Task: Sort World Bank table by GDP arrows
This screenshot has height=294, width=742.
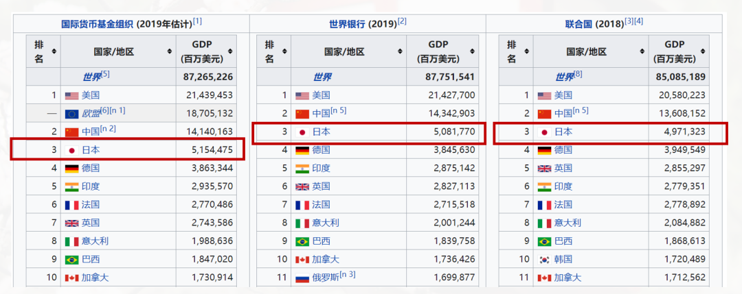Action: (x=473, y=51)
